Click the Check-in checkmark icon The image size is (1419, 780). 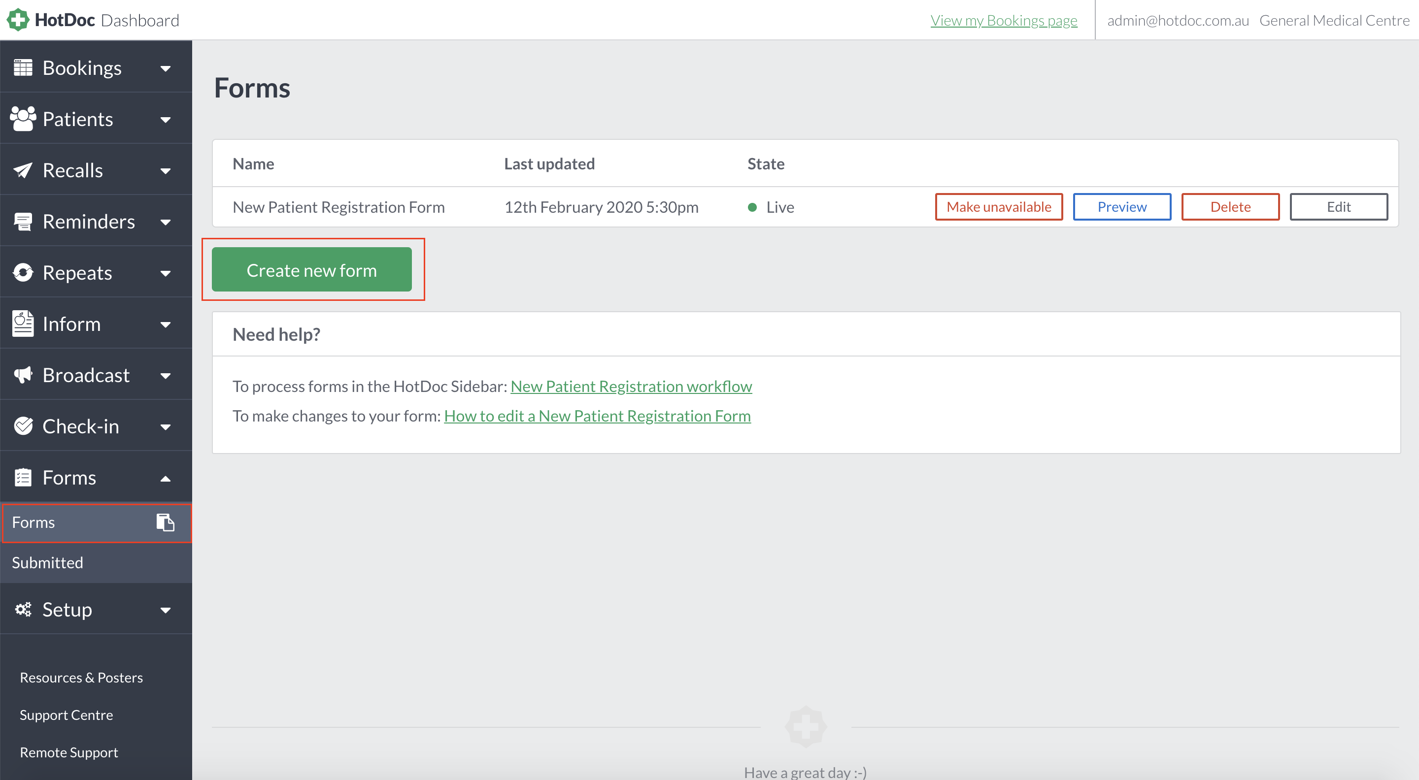23,426
